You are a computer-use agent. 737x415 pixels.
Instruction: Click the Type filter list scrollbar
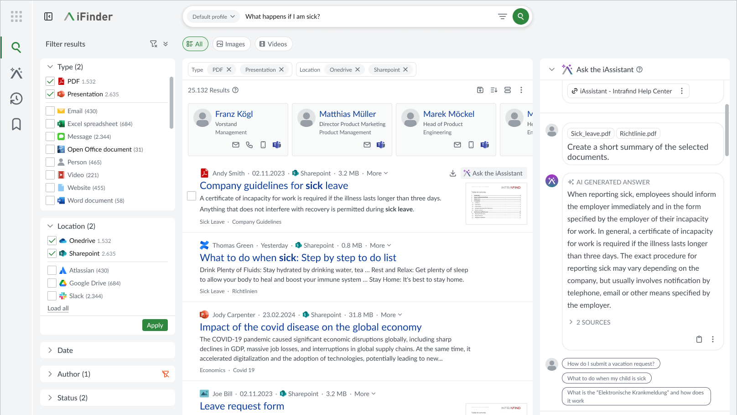tap(171, 103)
